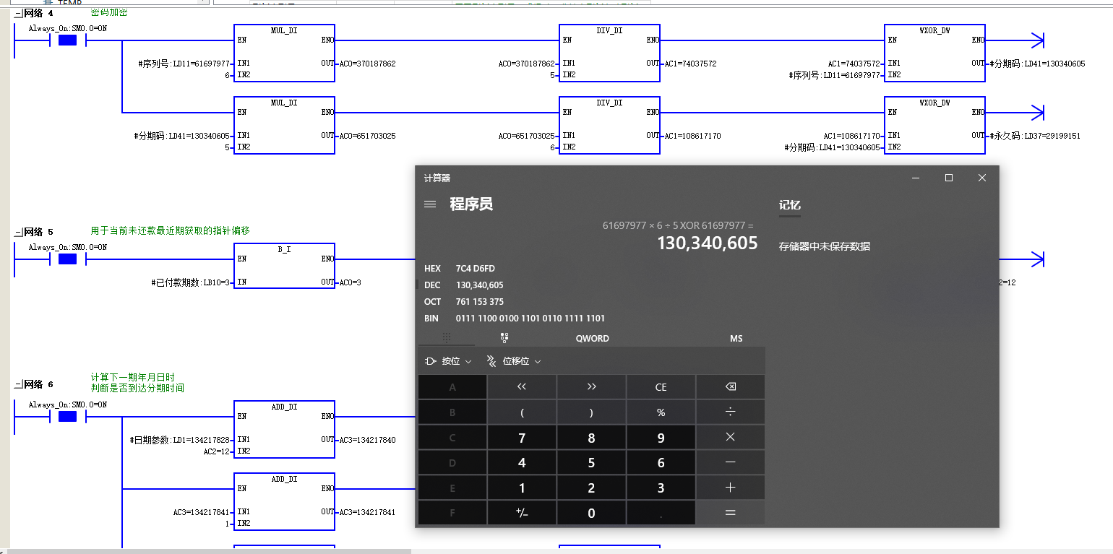Click digit 2 on keypad

[591, 488]
